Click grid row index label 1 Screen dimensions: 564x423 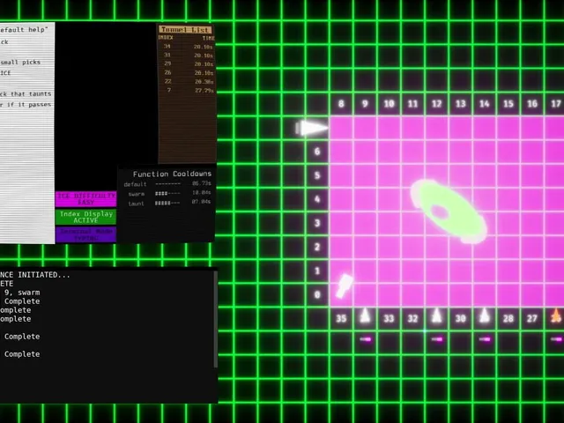(x=317, y=271)
